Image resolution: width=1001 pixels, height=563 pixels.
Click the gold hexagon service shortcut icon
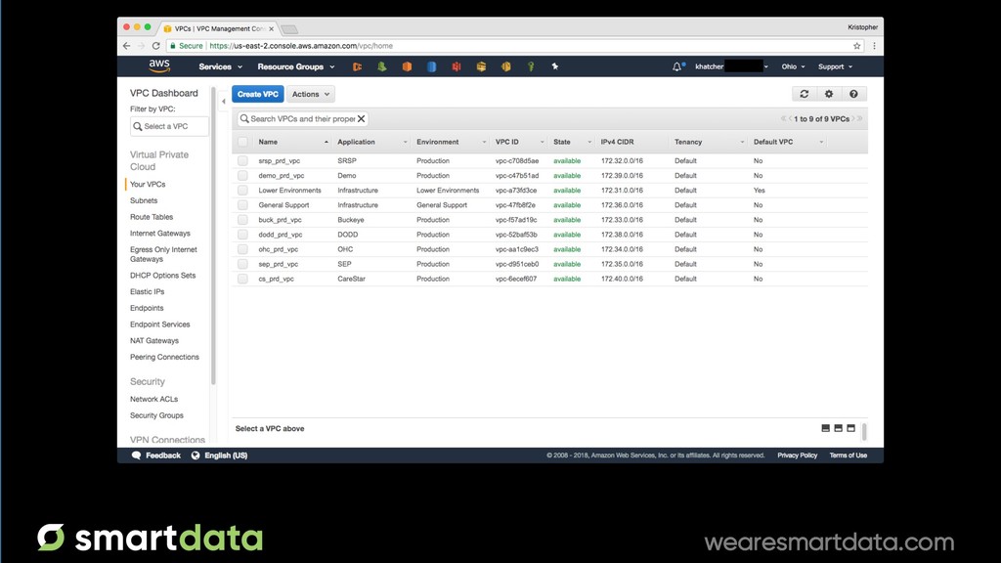505,66
